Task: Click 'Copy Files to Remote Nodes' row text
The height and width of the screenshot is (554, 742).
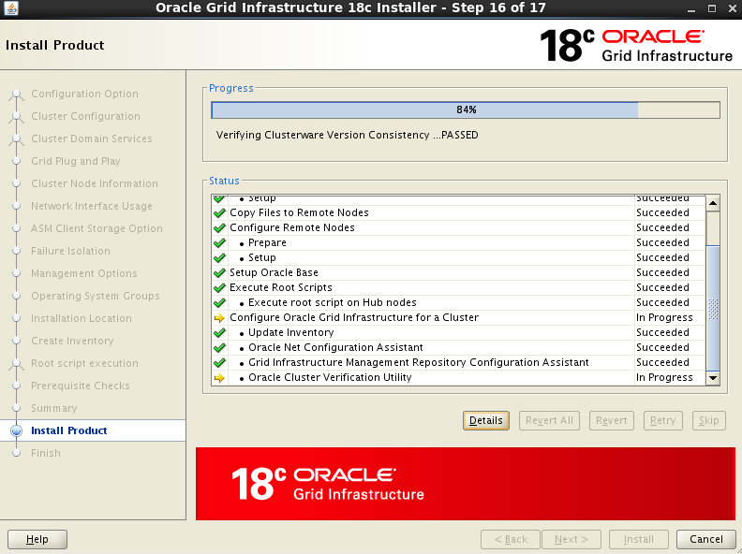Action: (299, 212)
